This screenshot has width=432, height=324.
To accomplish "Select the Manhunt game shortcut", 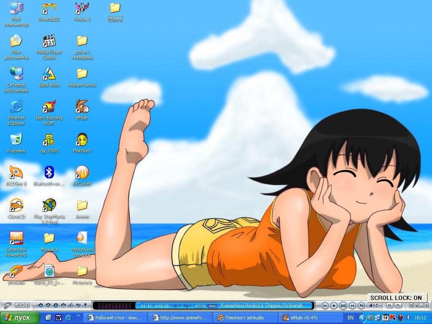I will pyautogui.click(x=82, y=143).
